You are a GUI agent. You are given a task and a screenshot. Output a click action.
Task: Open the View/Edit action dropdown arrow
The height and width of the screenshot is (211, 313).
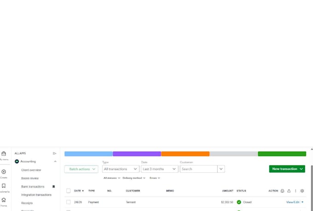pyautogui.click(x=302, y=202)
